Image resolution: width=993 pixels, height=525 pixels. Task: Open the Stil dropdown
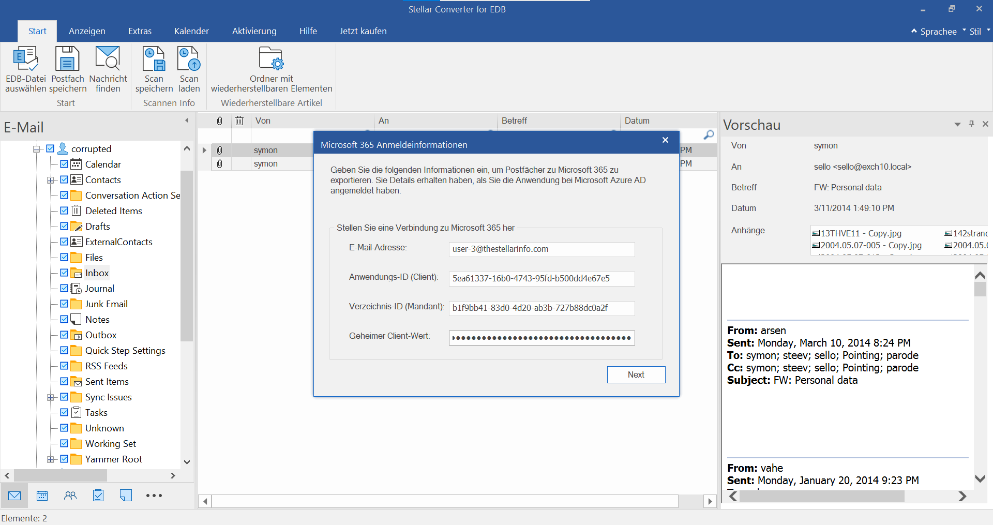tap(979, 32)
